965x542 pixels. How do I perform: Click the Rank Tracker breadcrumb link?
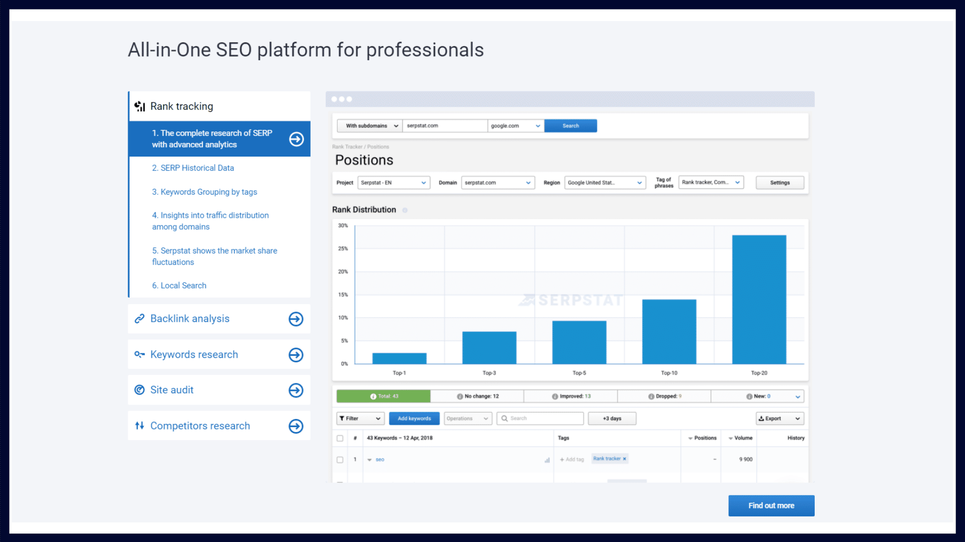pos(347,147)
